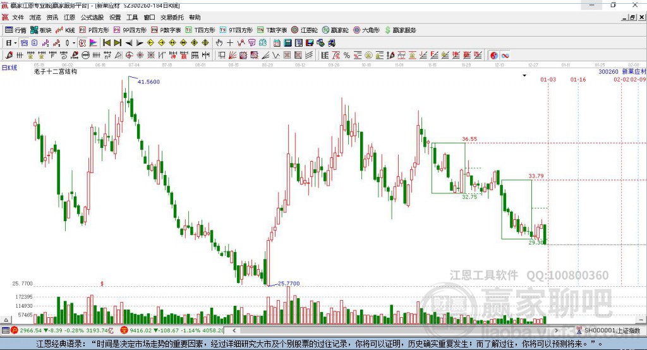This screenshot has height=350, width=647.
Task: Open the calculator icon
Action: (287, 43)
